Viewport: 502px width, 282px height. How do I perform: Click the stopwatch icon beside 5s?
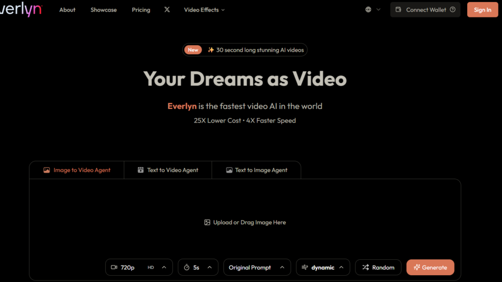pos(187,267)
